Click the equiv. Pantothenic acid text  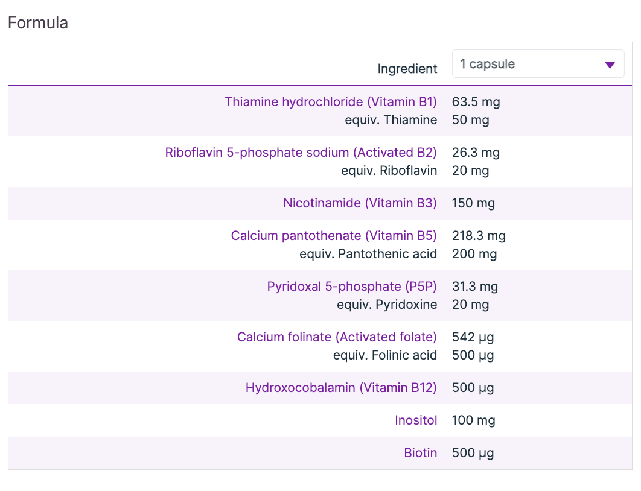pyautogui.click(x=368, y=254)
